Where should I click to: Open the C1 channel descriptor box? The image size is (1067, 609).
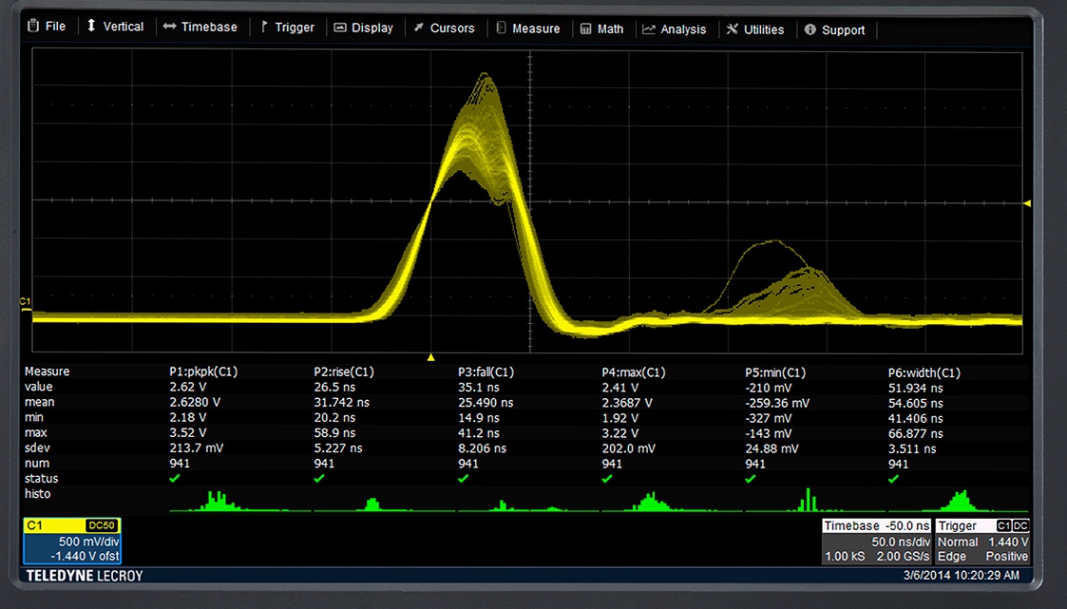tap(71, 542)
